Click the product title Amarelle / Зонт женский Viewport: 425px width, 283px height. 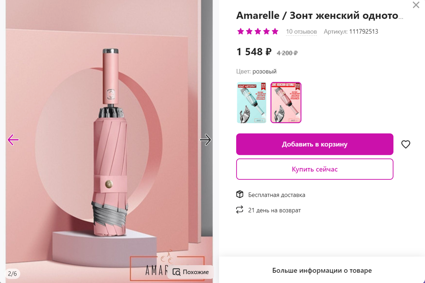tap(320, 16)
